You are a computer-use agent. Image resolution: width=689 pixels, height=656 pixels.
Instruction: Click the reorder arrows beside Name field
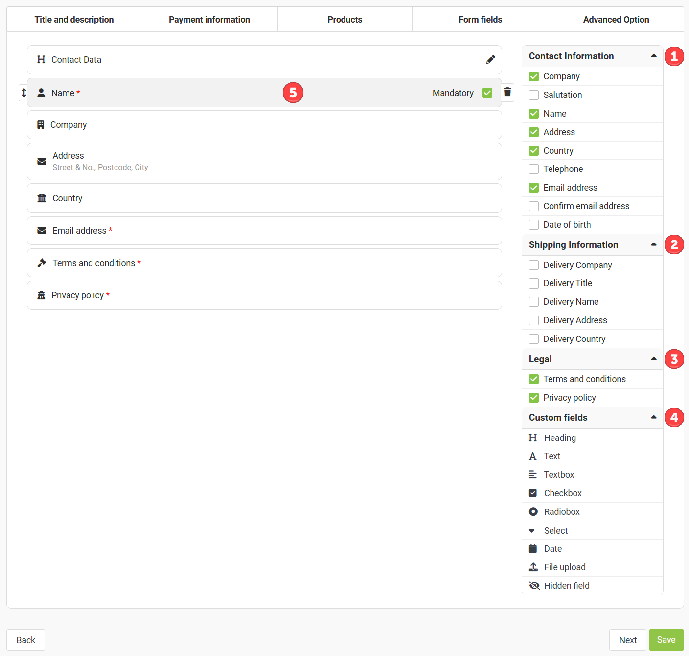pos(23,93)
